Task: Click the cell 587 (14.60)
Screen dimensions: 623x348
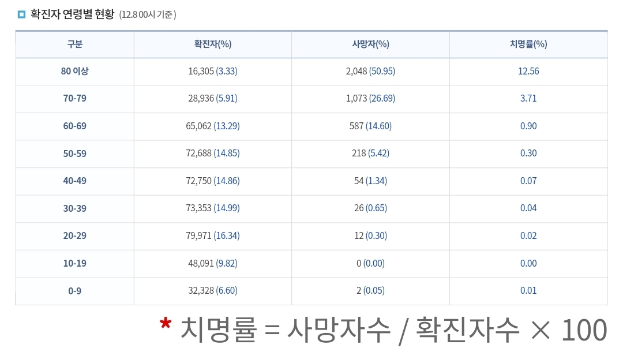Action: (x=370, y=126)
